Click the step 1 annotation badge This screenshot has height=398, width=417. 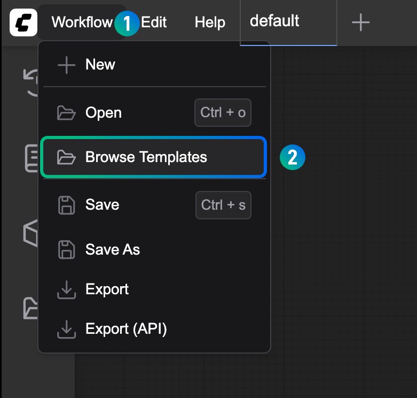tap(127, 24)
